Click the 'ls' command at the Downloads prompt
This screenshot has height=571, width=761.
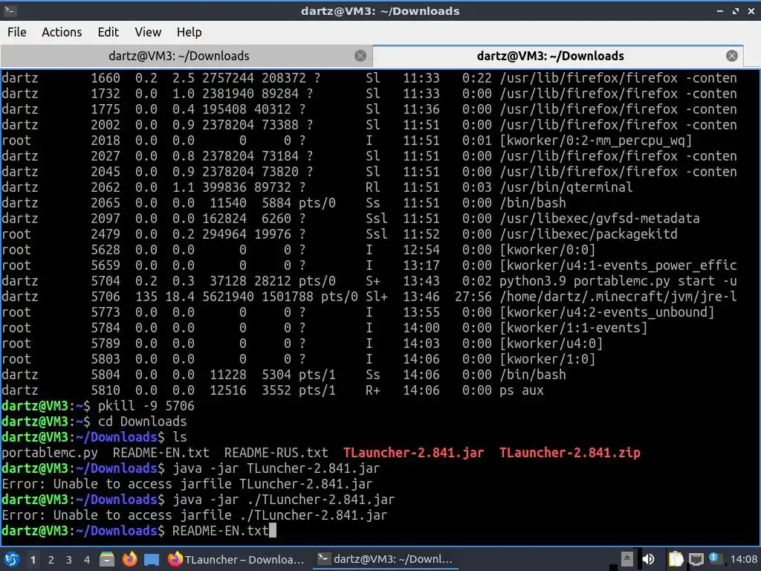pos(180,437)
